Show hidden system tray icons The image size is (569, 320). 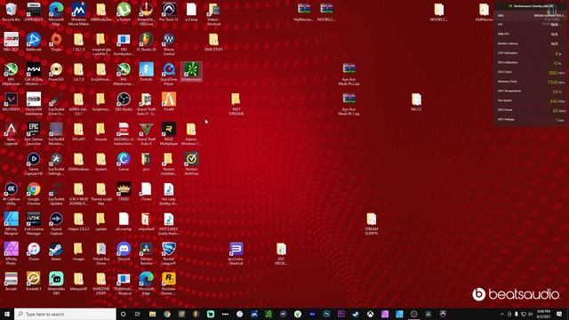[x=502, y=314]
